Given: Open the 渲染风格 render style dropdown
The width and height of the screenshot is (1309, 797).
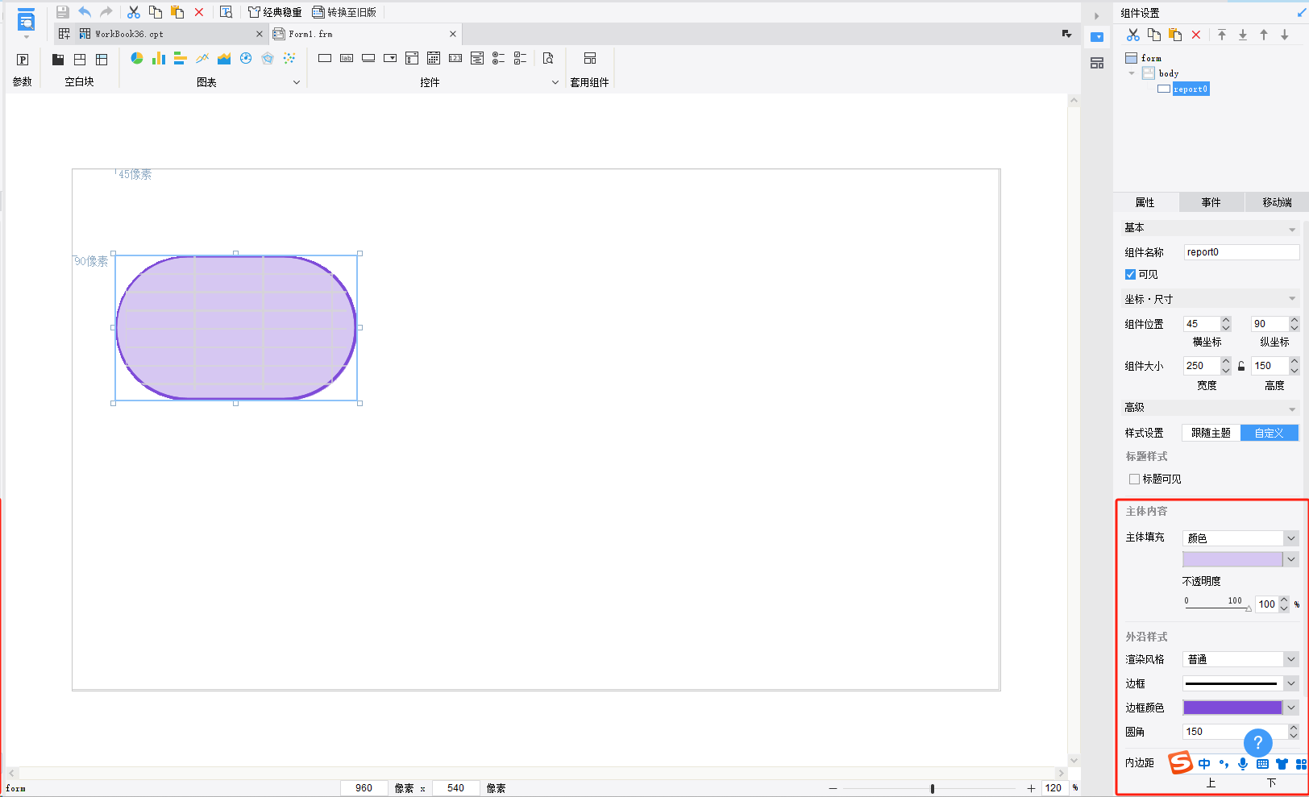Looking at the screenshot, I should [1240, 659].
